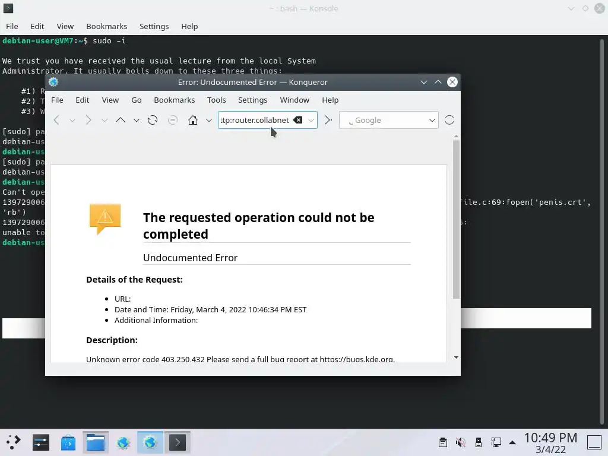Click the muted audio volume tray icon
Screen dimensions: 608x456
click(461, 442)
